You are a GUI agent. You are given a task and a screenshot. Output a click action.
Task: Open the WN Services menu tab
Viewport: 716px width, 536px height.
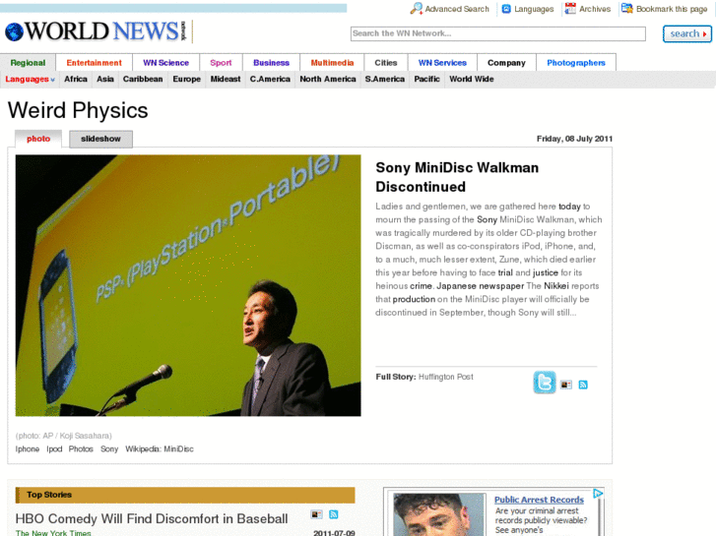pyautogui.click(x=442, y=63)
